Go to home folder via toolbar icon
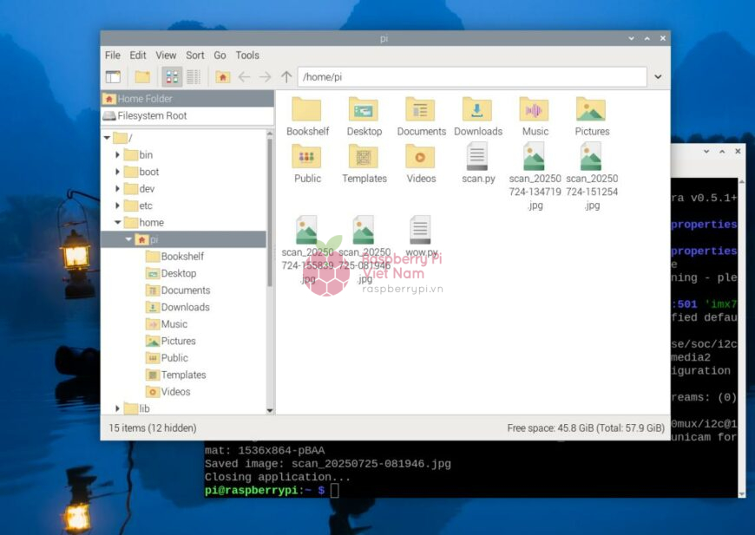 223,77
